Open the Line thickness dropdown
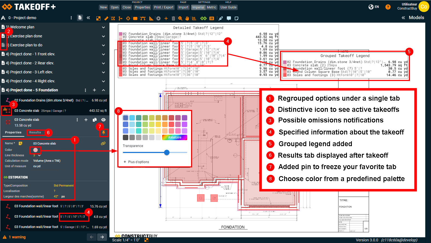431x243 pixels. [37, 155]
